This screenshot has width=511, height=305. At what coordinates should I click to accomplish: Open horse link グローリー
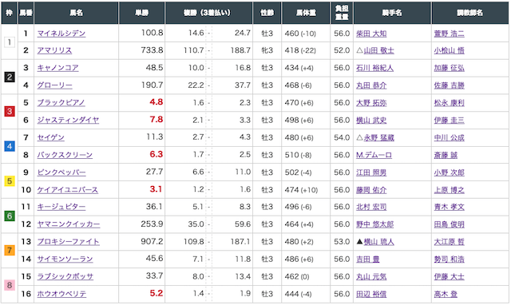(x=55, y=85)
